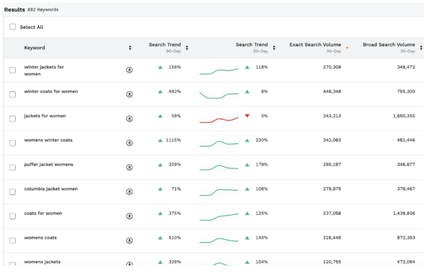Open keyword link womens winter coats
The height and width of the screenshot is (279, 433).
48,140
